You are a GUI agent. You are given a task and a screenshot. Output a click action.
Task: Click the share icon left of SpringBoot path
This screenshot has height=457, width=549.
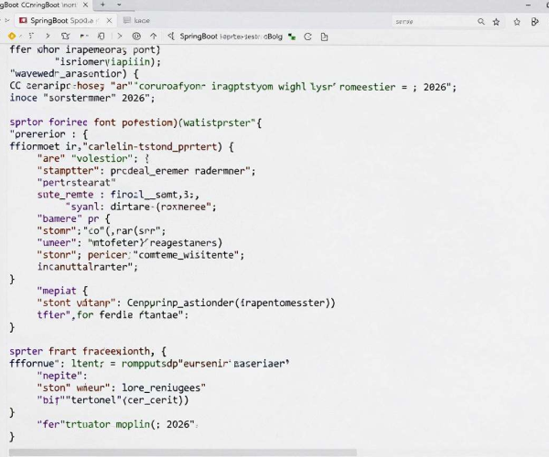(171, 36)
